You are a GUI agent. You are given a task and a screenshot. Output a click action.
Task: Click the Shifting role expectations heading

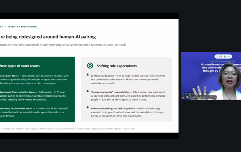(x=117, y=66)
